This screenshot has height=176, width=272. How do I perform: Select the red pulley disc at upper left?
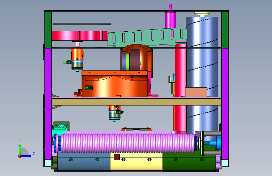coord(79,36)
